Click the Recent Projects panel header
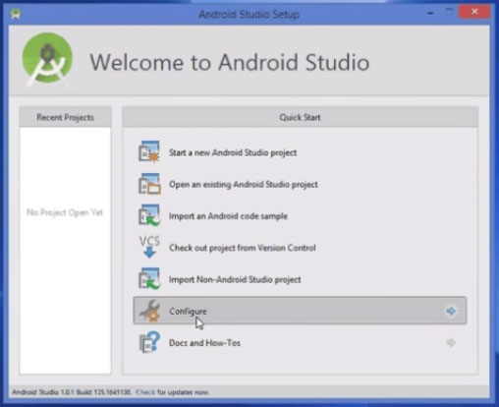Image resolution: width=499 pixels, height=407 pixels. click(x=65, y=117)
